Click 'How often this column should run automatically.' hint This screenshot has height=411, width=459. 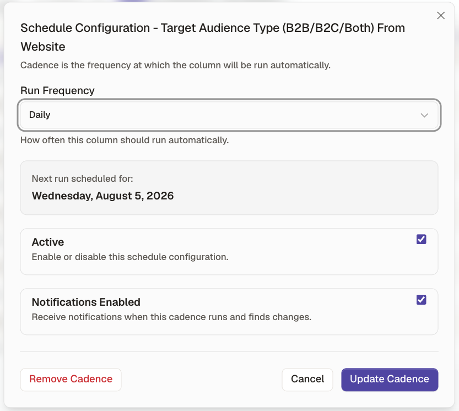(125, 140)
